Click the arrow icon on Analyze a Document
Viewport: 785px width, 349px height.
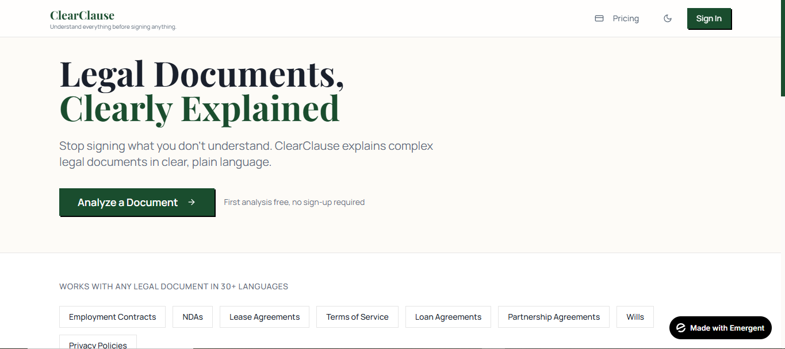coord(192,202)
